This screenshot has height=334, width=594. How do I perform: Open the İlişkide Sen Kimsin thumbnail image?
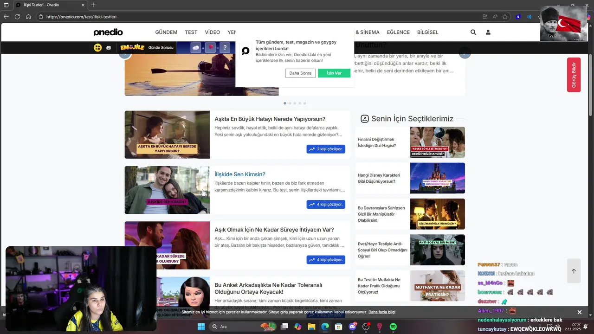click(167, 190)
